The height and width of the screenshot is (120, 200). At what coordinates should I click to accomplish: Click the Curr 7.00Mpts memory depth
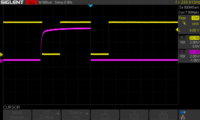(189, 12)
